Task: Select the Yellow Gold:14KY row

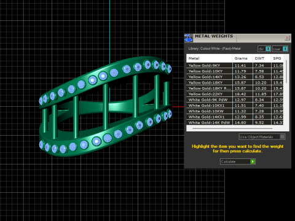Action: 235,77
